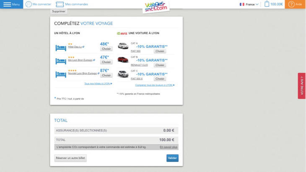
Task: Choose the CAT C Fiat 500 X car
Action: coord(160,79)
